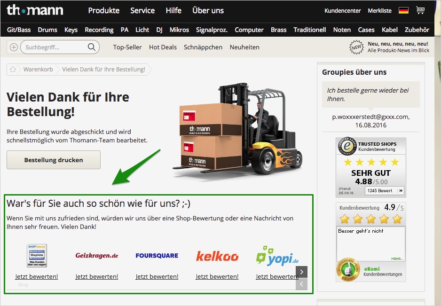Click the eKomi gold seal badge
Screen dimensions: 441x306
click(348, 270)
